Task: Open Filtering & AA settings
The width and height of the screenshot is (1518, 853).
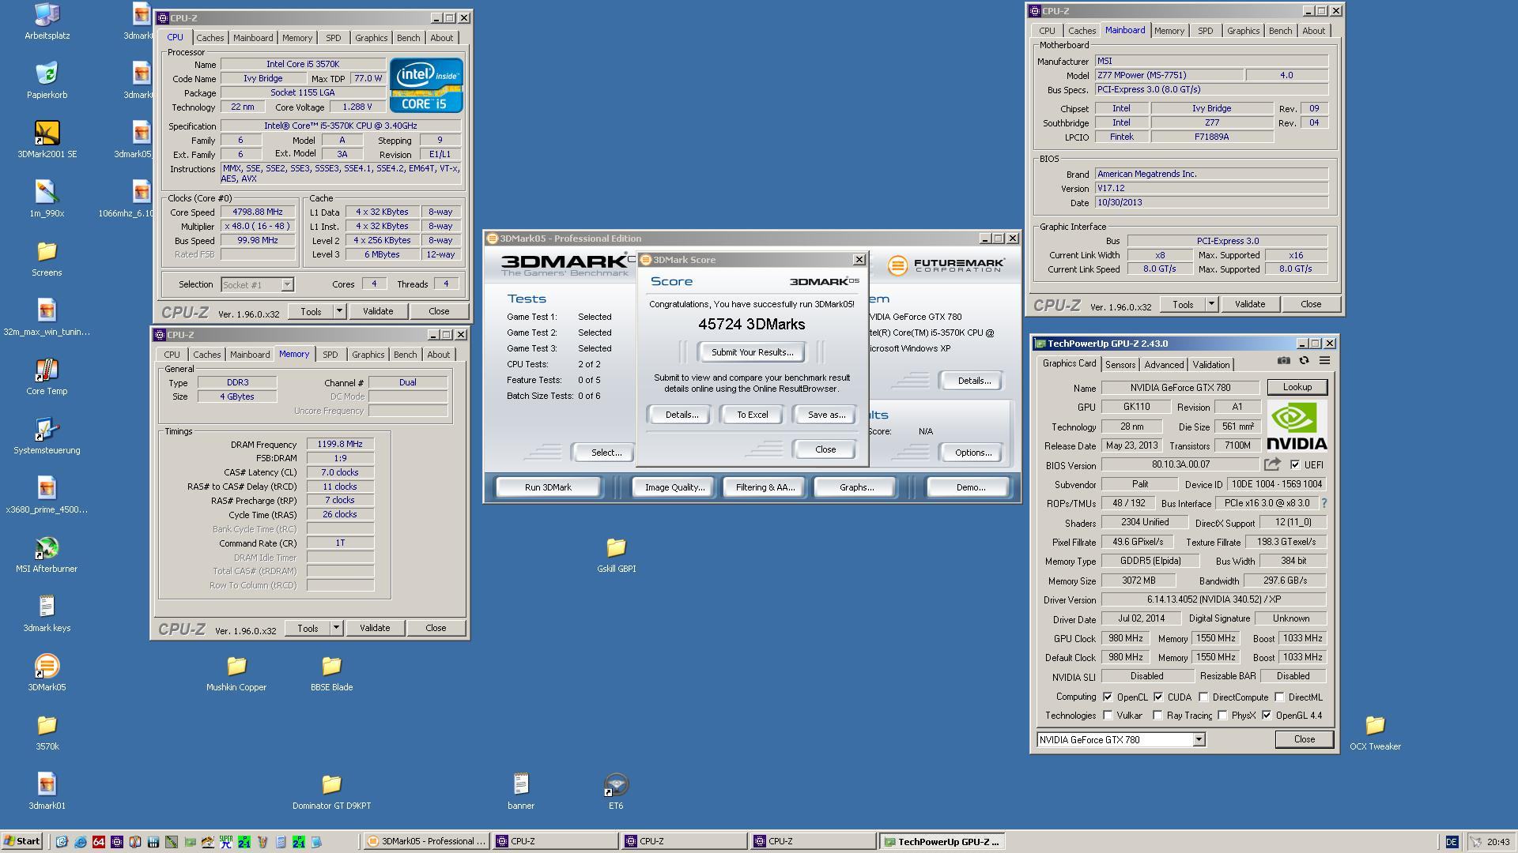Action: click(x=765, y=487)
